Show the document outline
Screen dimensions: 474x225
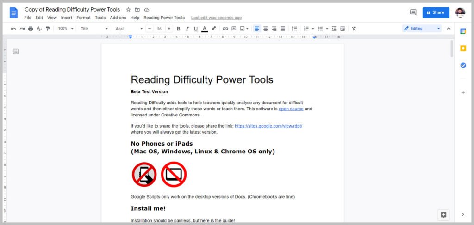[x=16, y=51]
